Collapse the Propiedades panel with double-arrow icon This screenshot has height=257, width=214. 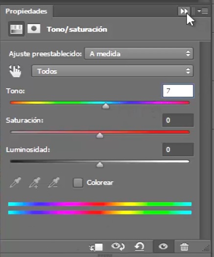tap(184, 11)
